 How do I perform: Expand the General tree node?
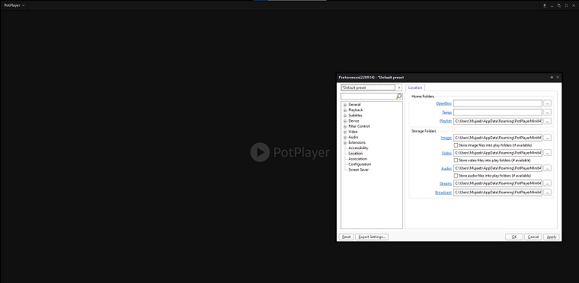coord(345,105)
